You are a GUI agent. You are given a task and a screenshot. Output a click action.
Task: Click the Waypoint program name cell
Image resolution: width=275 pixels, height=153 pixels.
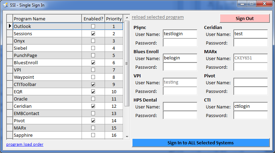(x=47, y=77)
